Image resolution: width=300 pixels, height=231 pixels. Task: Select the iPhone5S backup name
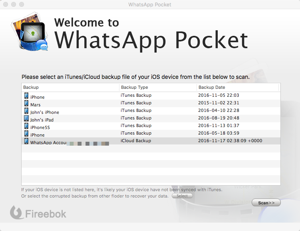click(x=40, y=127)
